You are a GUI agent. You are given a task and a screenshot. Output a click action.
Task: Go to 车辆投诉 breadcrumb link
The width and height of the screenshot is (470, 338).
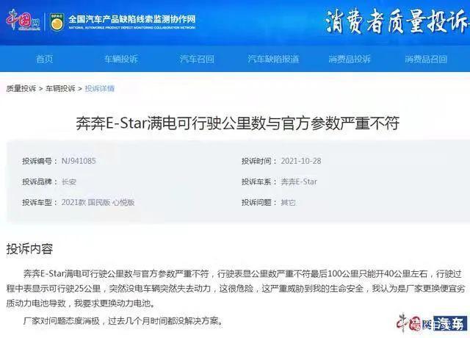pyautogui.click(x=60, y=88)
